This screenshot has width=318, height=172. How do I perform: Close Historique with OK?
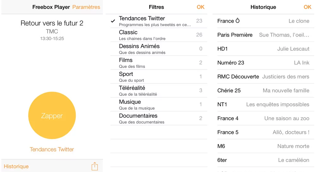pyautogui.click(x=307, y=7)
